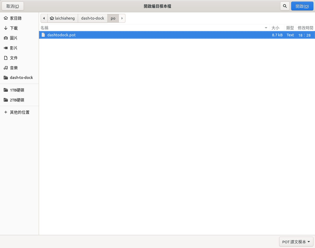Select dash-to-dock bookmark in sidebar
This screenshot has width=315, height=248.
pos(19,78)
